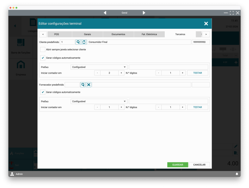The image size is (249, 188).
Task: Search for a predefined client
Action: point(78,42)
